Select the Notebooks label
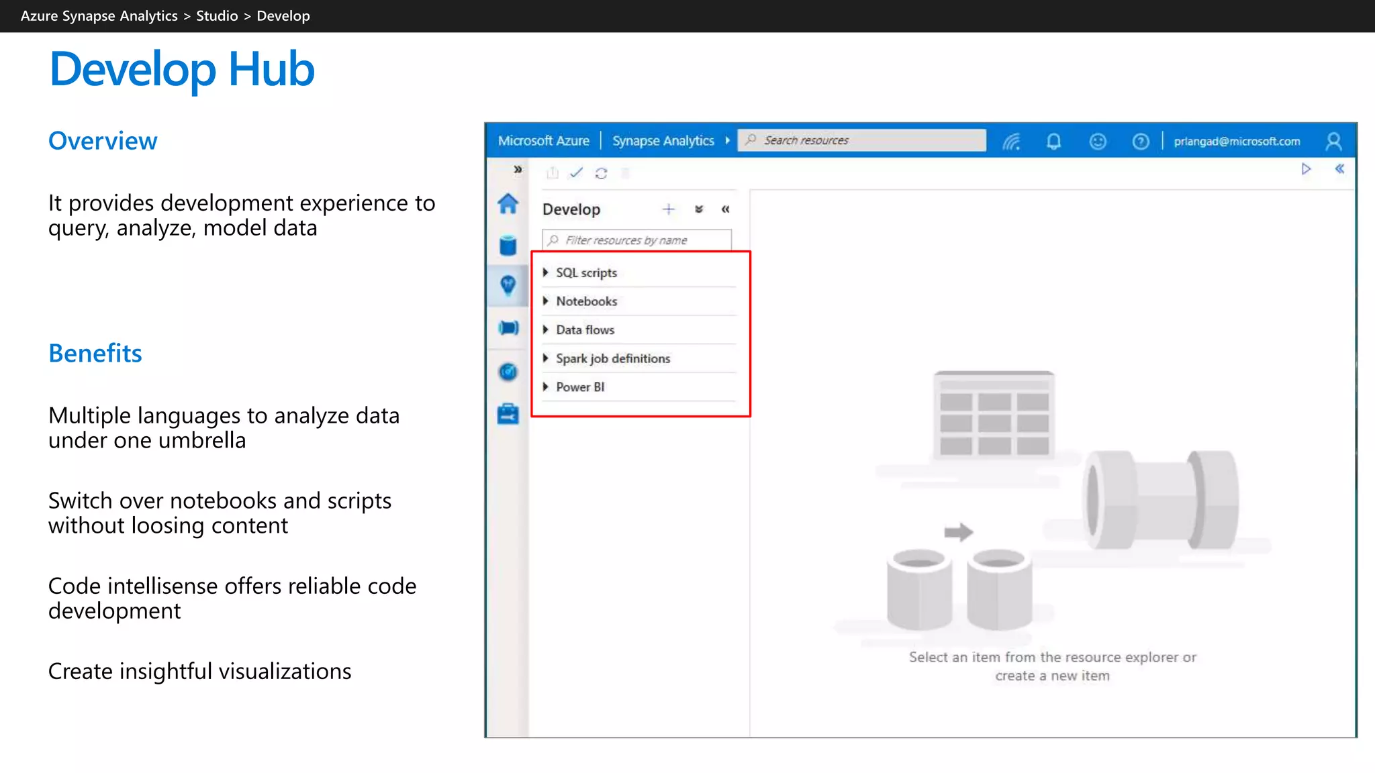1375x773 pixels. [586, 301]
